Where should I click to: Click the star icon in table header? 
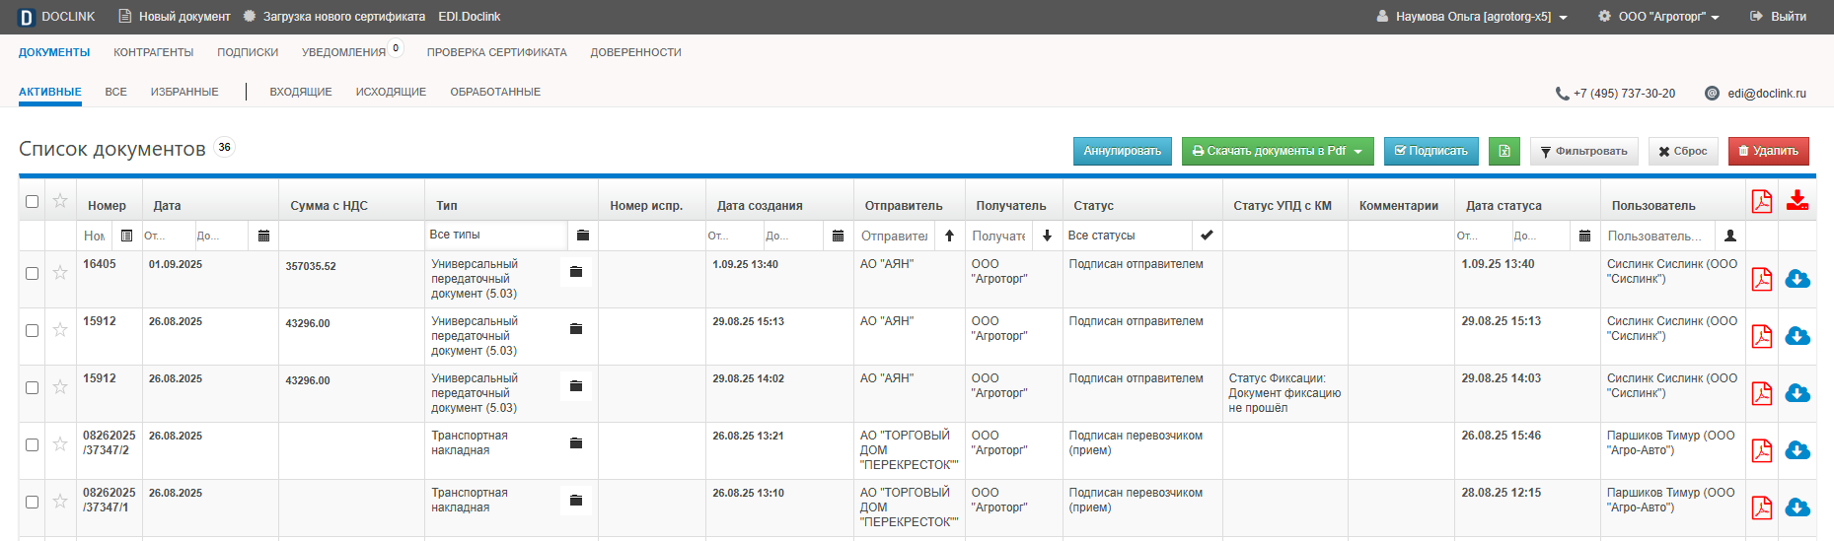coord(60,200)
